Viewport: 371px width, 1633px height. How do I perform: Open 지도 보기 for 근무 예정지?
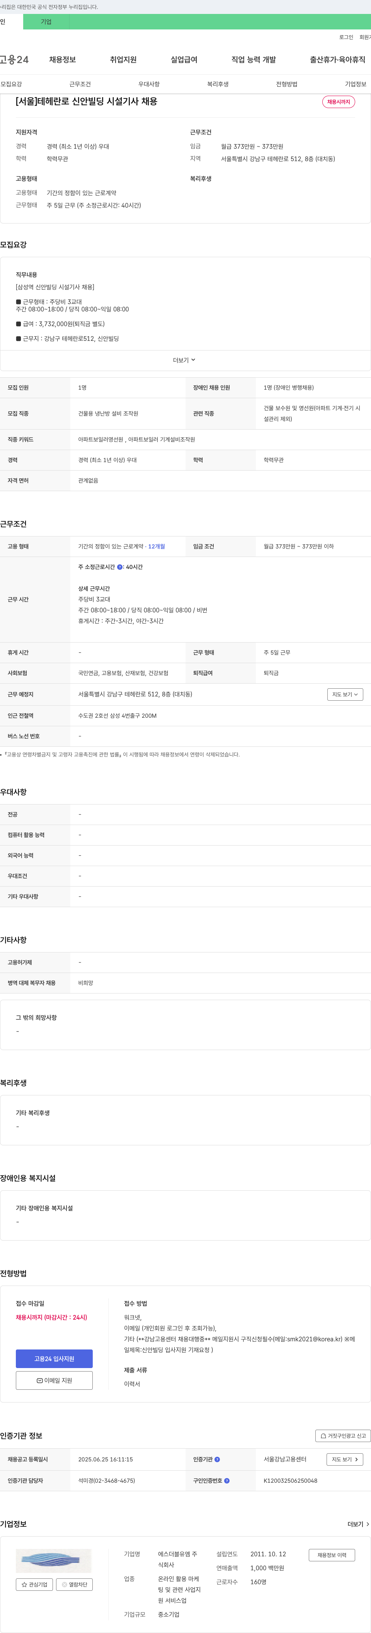pos(345,695)
